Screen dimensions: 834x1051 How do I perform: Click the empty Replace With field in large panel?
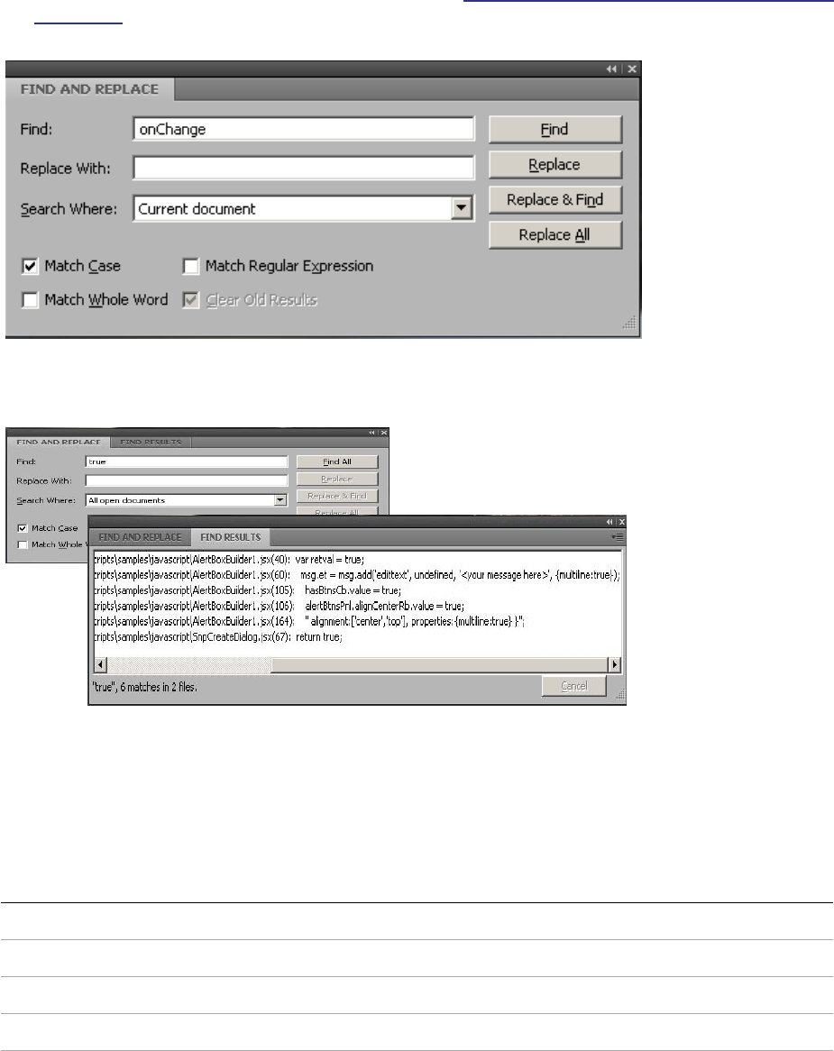tap(304, 168)
